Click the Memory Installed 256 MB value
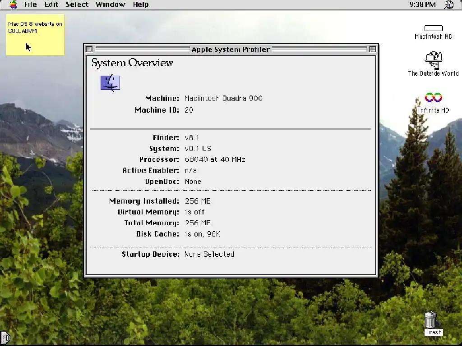This screenshot has height=346, width=462. (198, 201)
